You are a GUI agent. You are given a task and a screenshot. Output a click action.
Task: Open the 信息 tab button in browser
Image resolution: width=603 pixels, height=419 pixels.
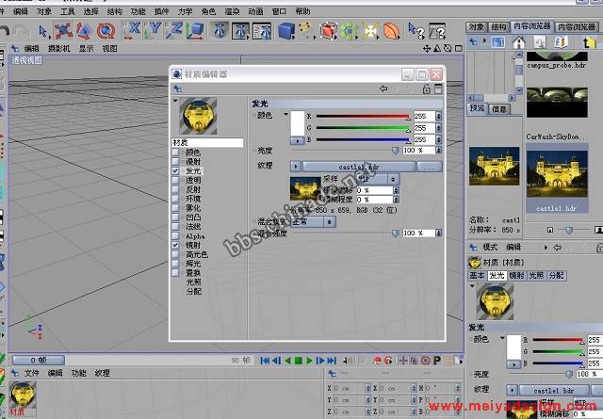click(498, 109)
